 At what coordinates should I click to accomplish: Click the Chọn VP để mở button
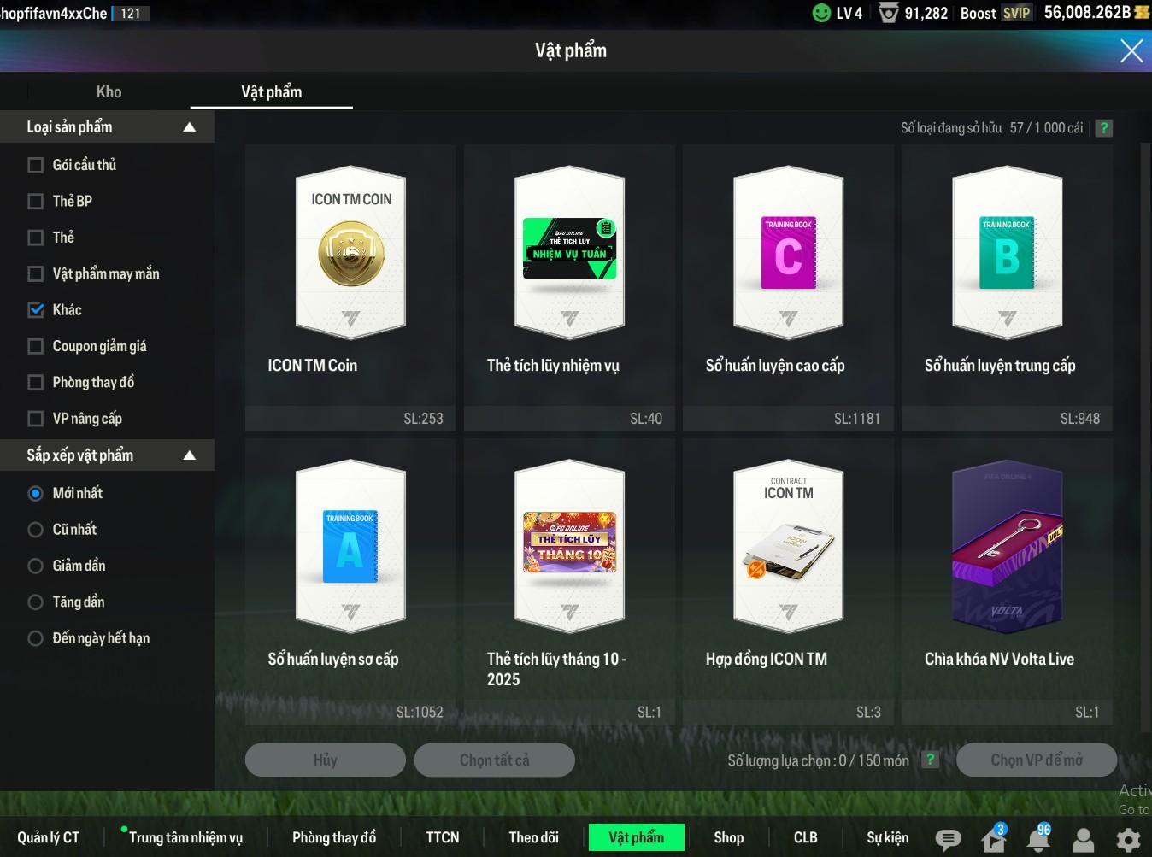pos(1036,760)
